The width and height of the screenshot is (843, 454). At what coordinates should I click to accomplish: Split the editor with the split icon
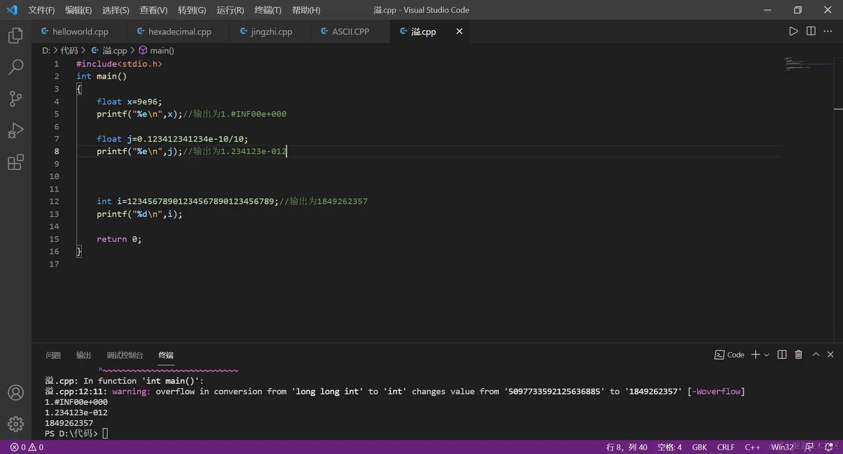(811, 31)
